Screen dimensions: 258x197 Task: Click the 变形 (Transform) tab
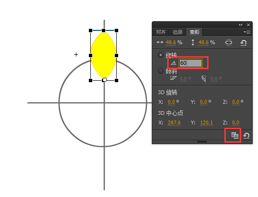pos(194,32)
